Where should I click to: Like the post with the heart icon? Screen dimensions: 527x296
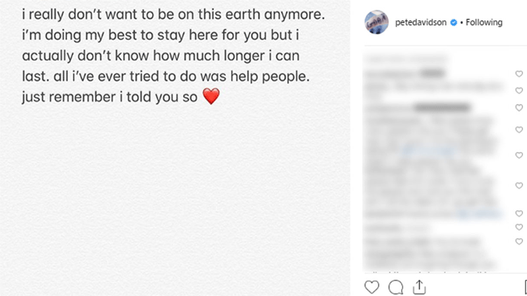372,287
